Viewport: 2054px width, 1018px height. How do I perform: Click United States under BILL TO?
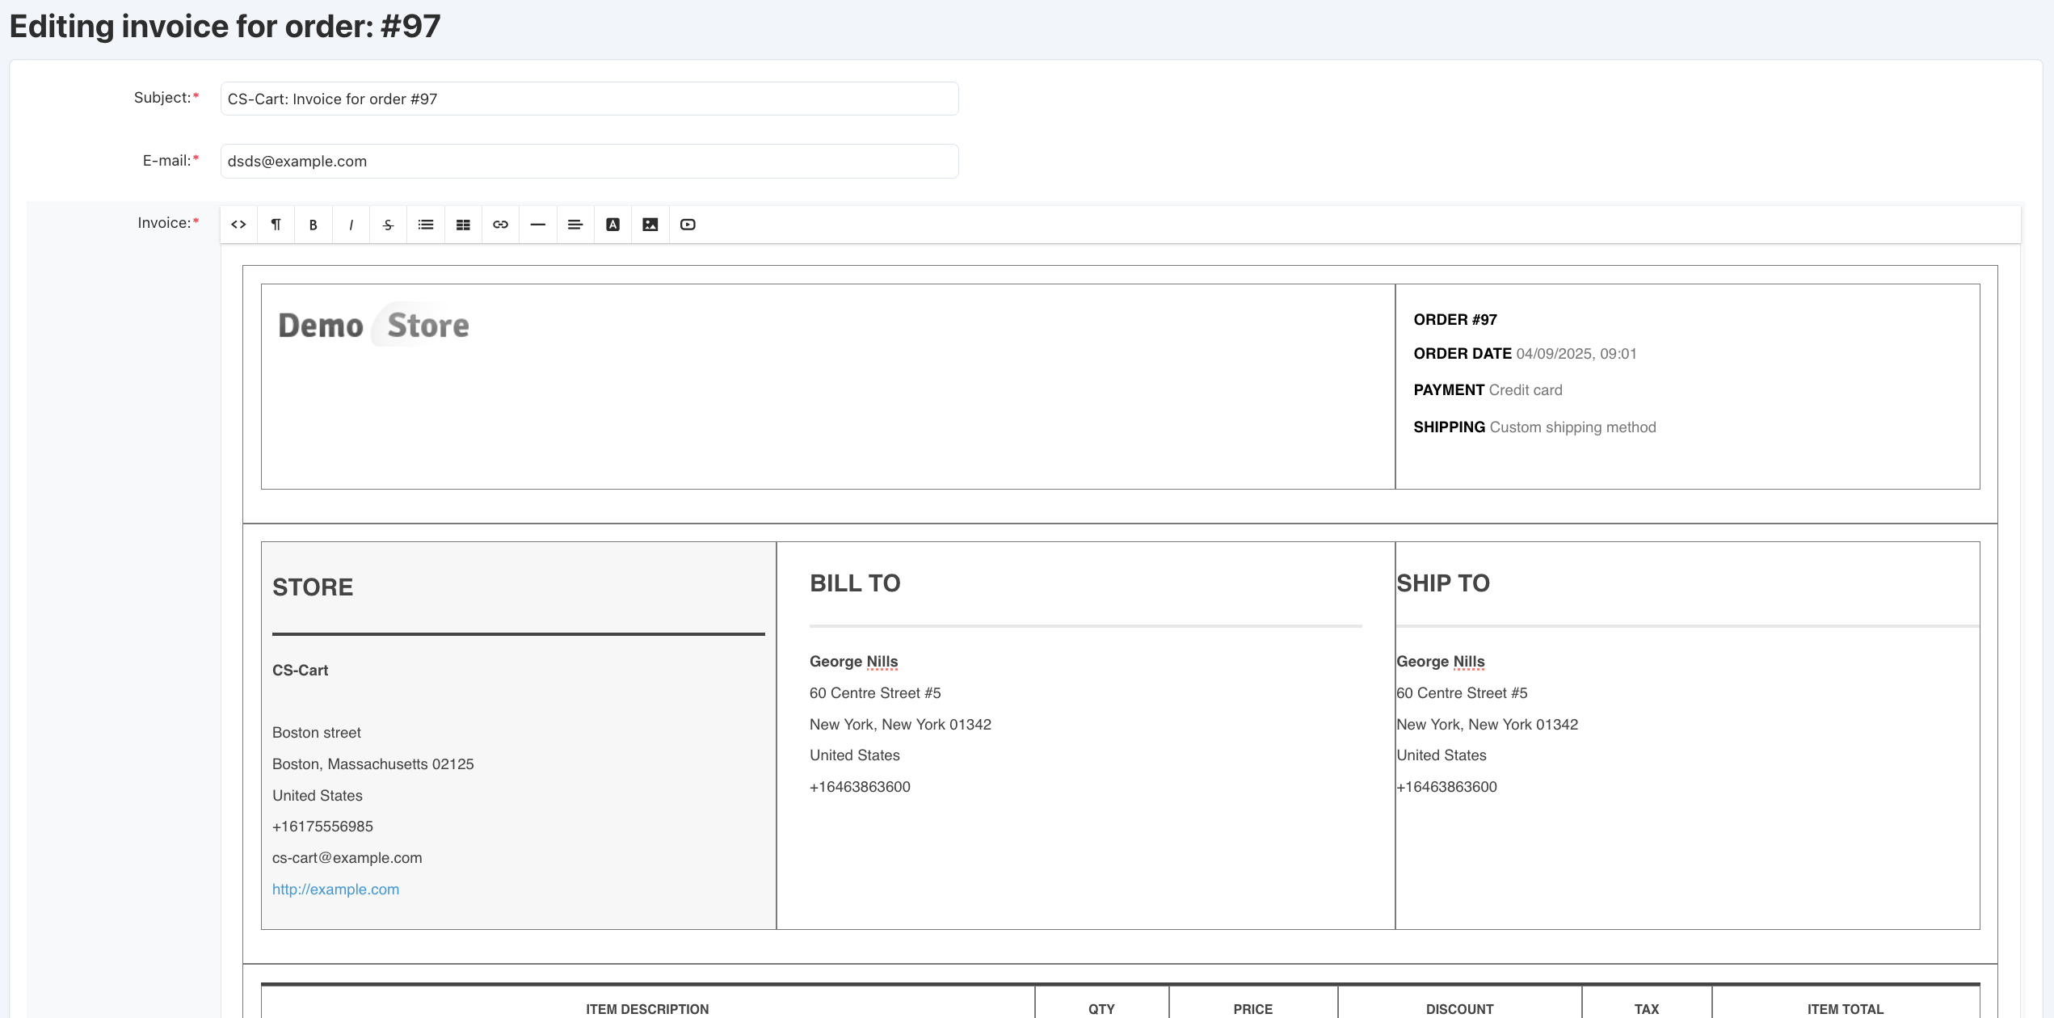855,755
